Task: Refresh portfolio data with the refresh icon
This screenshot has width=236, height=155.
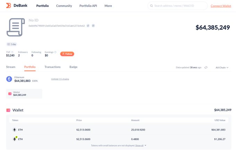Action: pos(206,67)
